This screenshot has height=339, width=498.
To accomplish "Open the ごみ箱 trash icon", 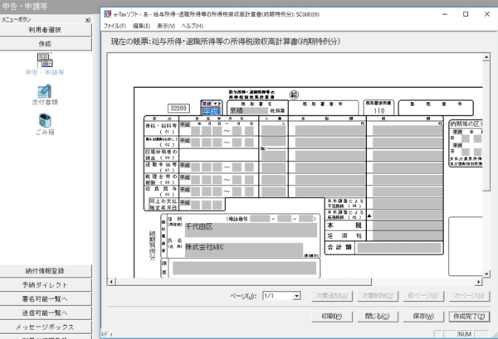I will 45,124.
